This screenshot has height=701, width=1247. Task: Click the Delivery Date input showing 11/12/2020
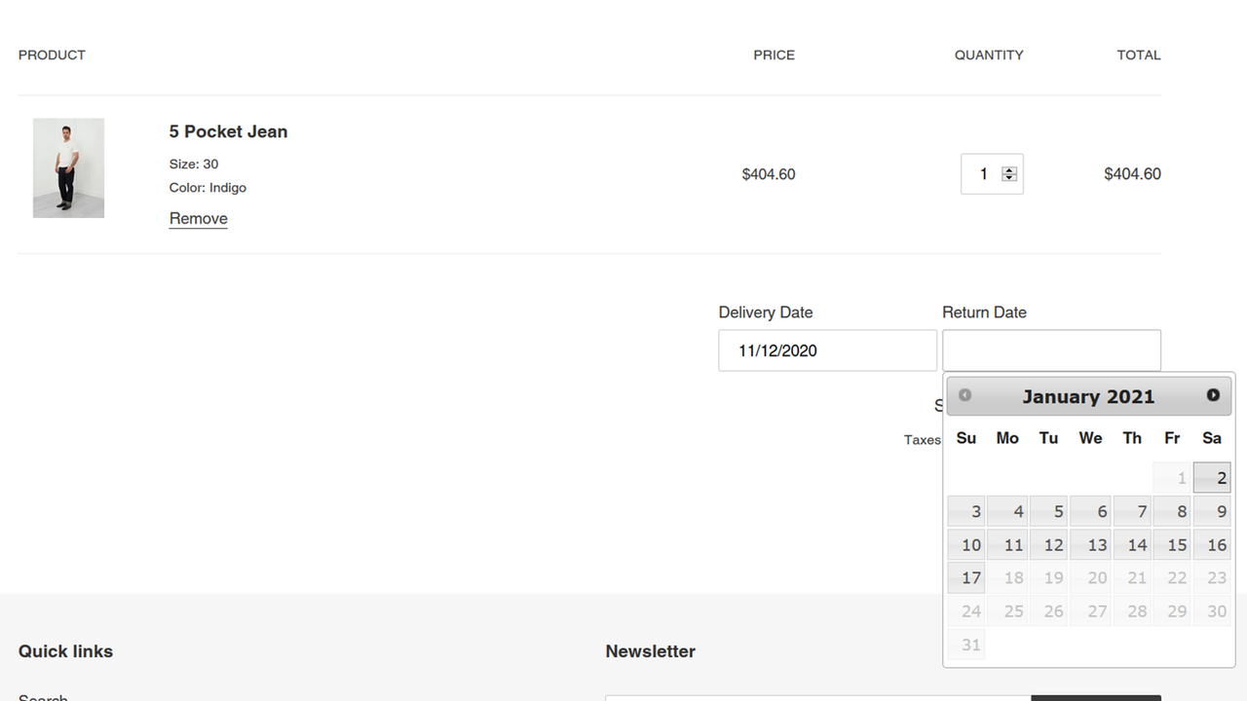tap(827, 350)
